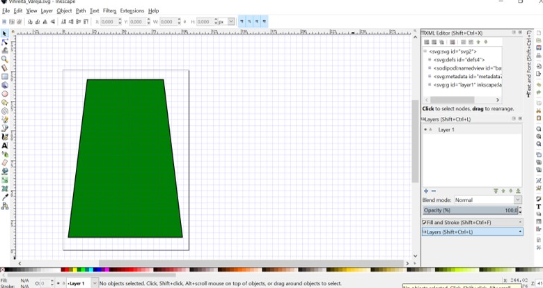Image resolution: width=543 pixels, height=288 pixels.
Task: Toggle layer lock in status bar
Action: tap(63, 283)
